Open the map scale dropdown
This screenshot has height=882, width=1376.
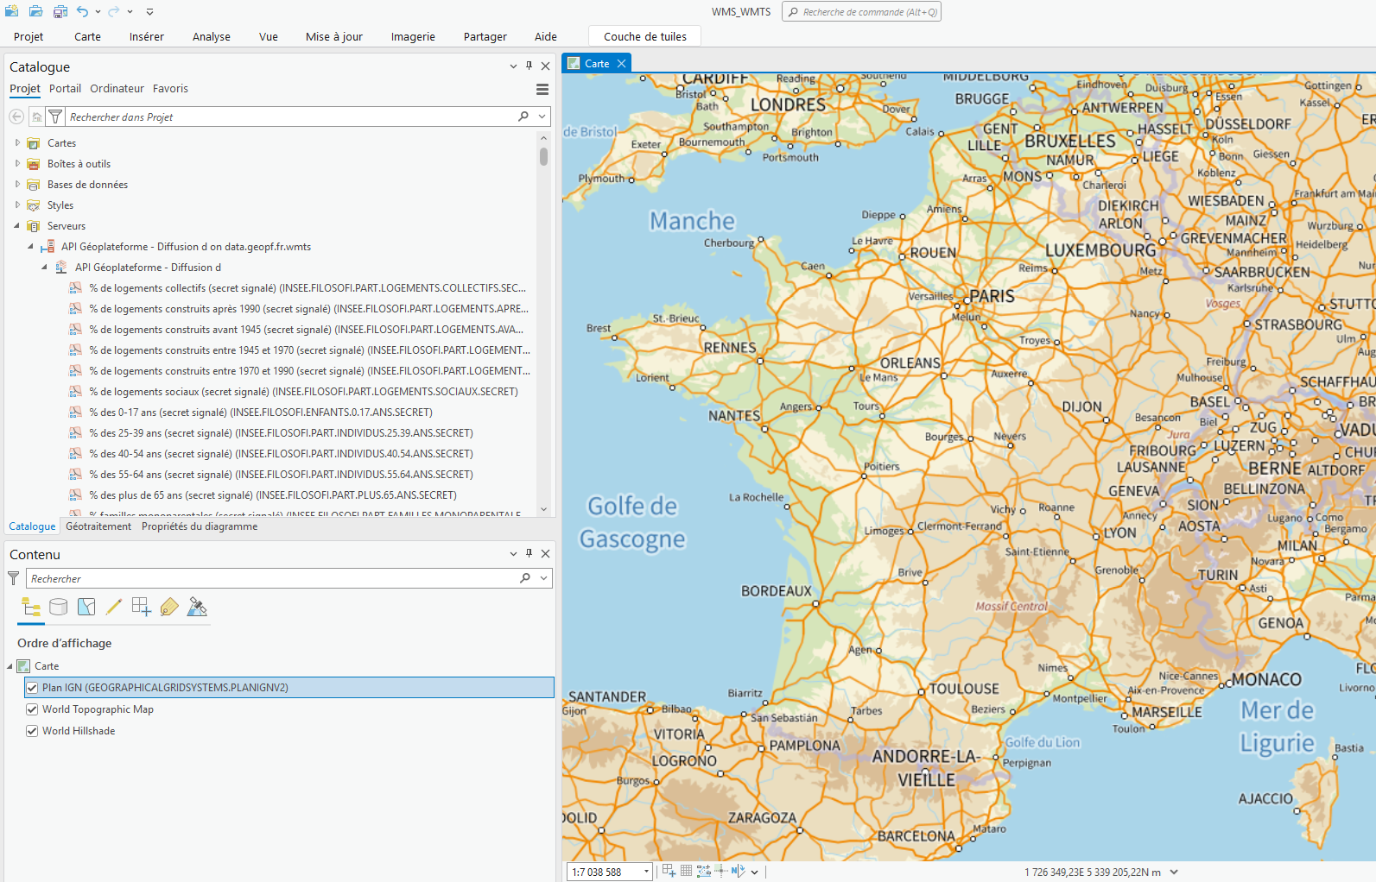click(x=646, y=872)
